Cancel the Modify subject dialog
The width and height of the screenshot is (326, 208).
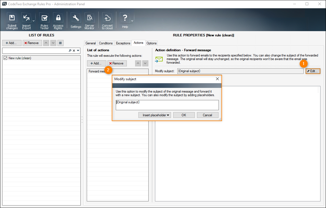tap(207, 115)
